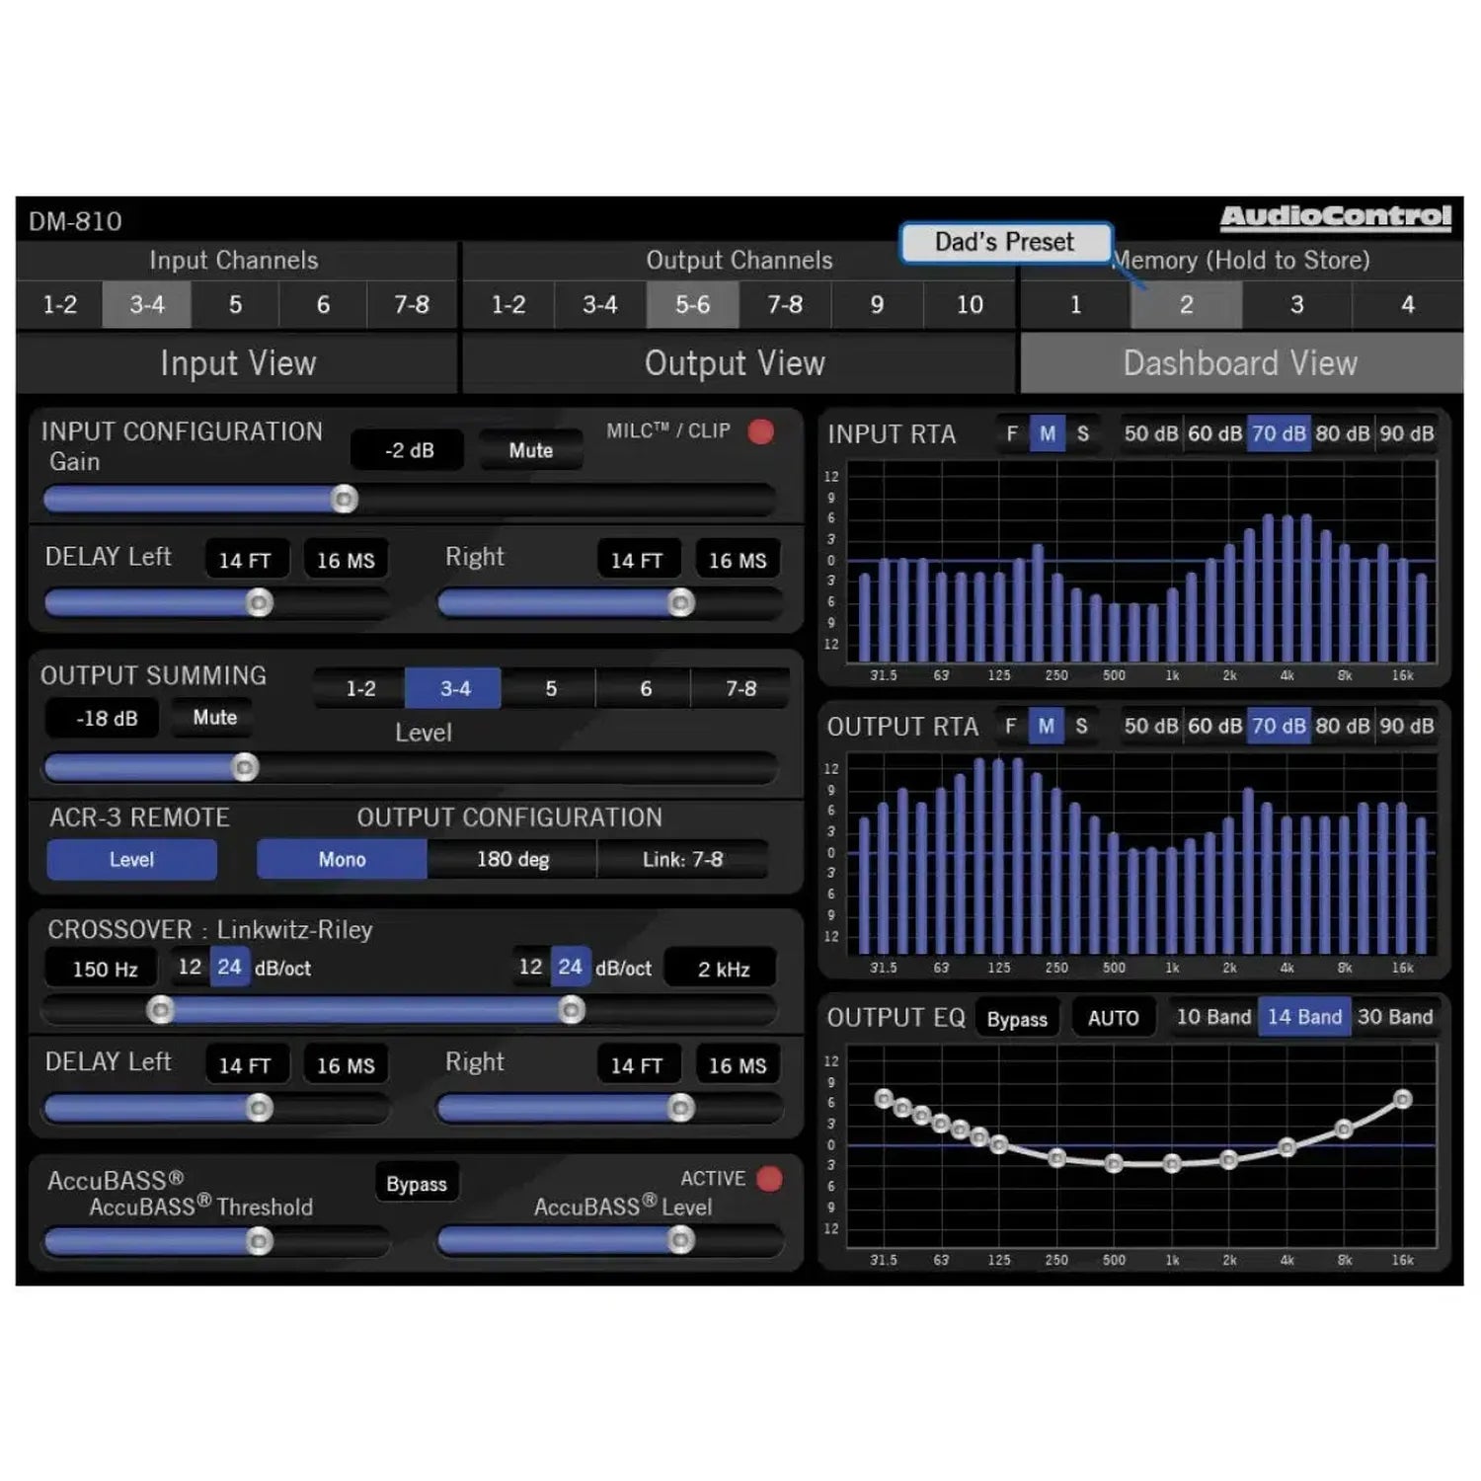
Task: Click the MILC/CLIP indicator light
Action: (760, 430)
